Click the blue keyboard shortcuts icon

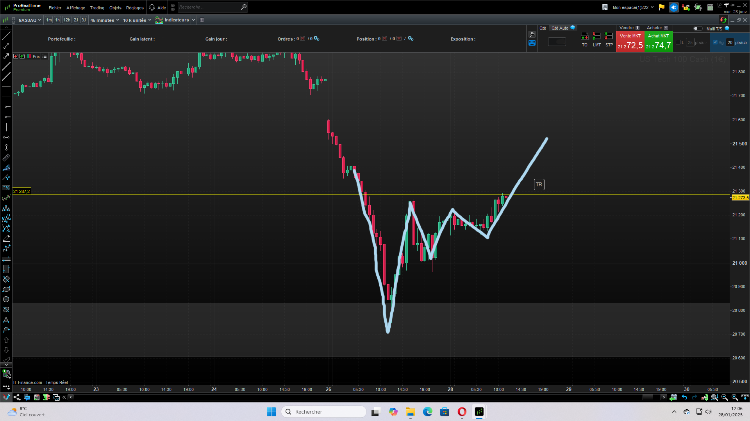point(532,43)
